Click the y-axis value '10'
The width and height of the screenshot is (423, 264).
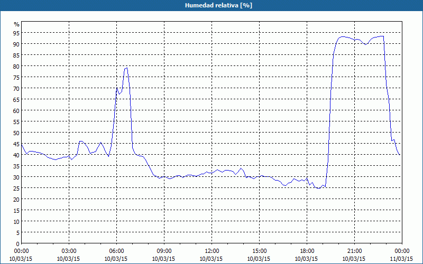[16, 221]
